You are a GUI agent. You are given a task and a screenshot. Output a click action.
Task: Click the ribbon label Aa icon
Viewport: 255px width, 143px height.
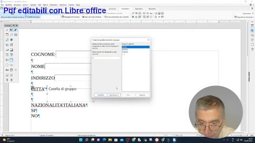coord(151,13)
